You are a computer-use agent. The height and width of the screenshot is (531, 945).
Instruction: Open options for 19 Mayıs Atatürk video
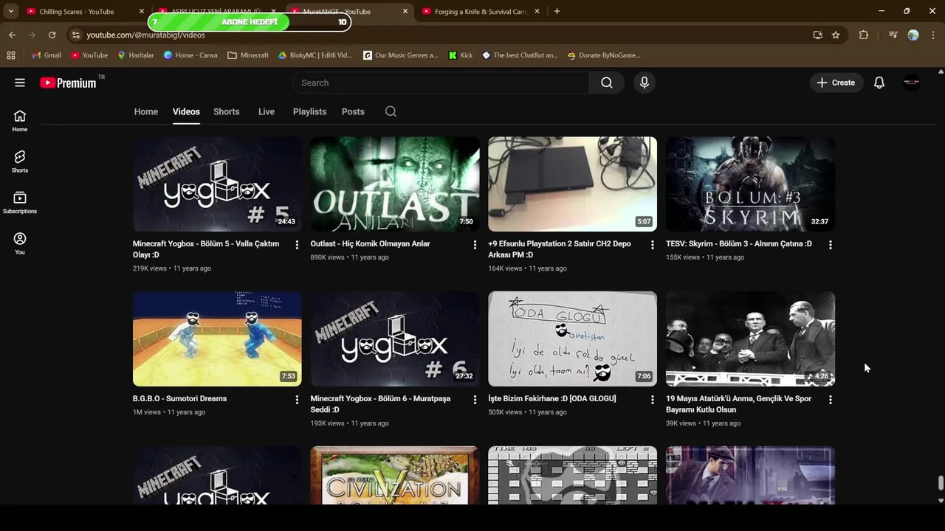(x=830, y=400)
